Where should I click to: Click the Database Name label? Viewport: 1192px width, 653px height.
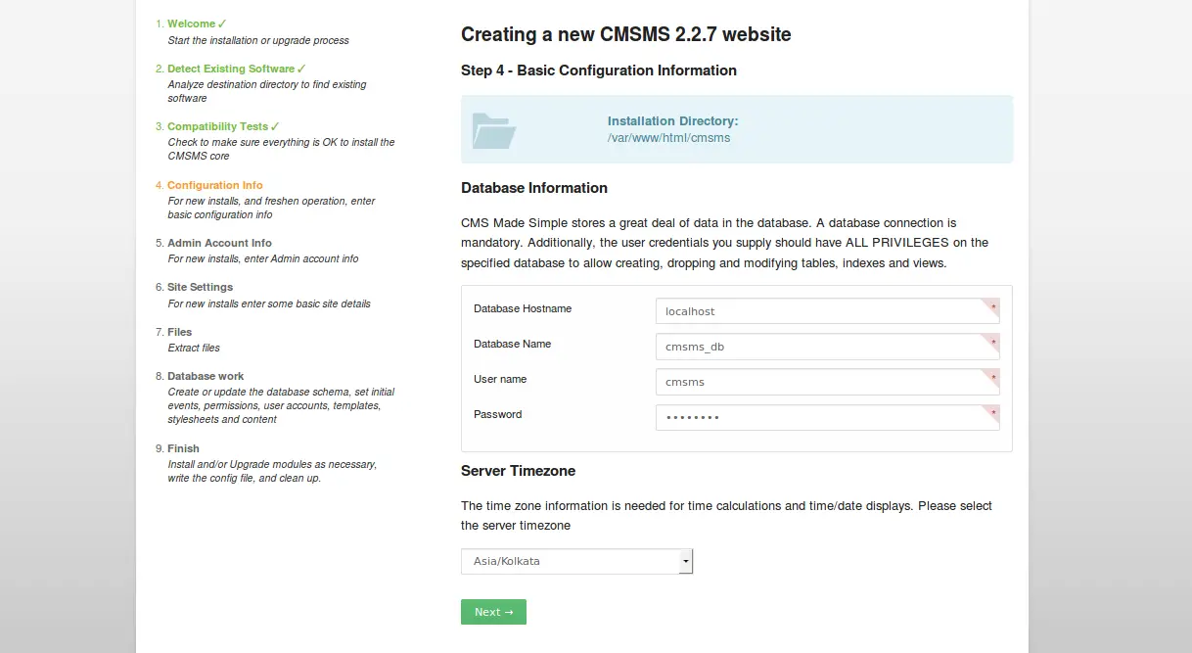512,344
